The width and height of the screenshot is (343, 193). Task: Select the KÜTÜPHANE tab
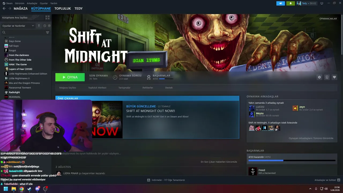[x=41, y=9]
